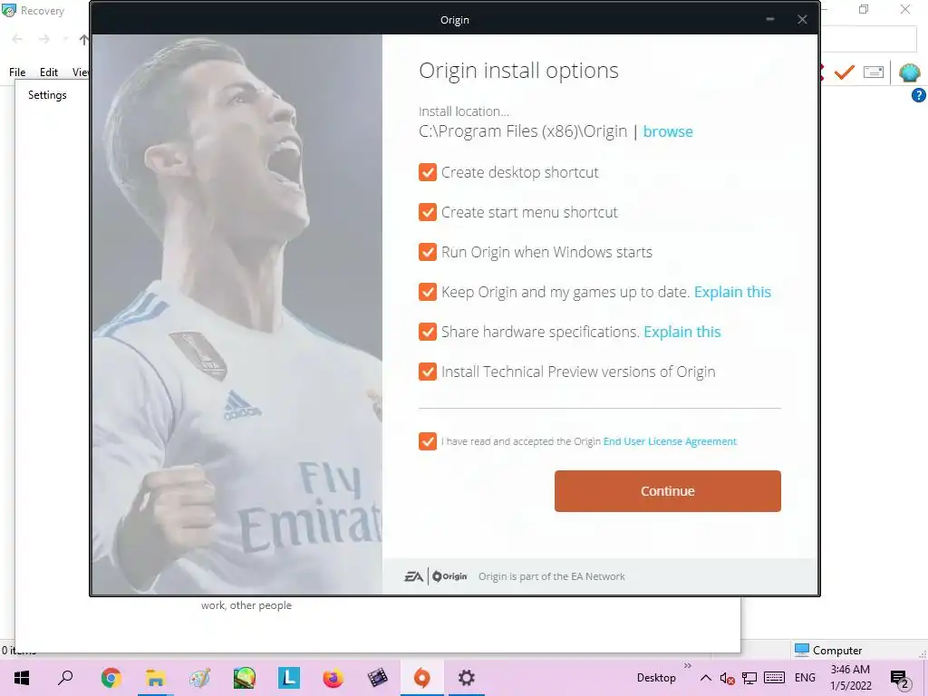The image size is (928, 696).
Task: Click the Continue button
Action: [668, 491]
